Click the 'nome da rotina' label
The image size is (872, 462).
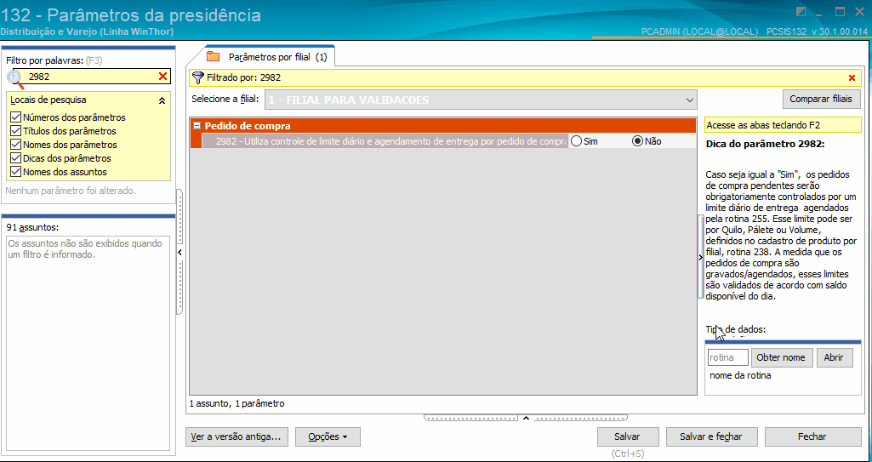pyautogui.click(x=740, y=376)
